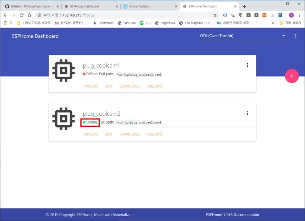The image size is (305, 221).
Task: Validate the plug_coolcam2 config
Action: 155,134
